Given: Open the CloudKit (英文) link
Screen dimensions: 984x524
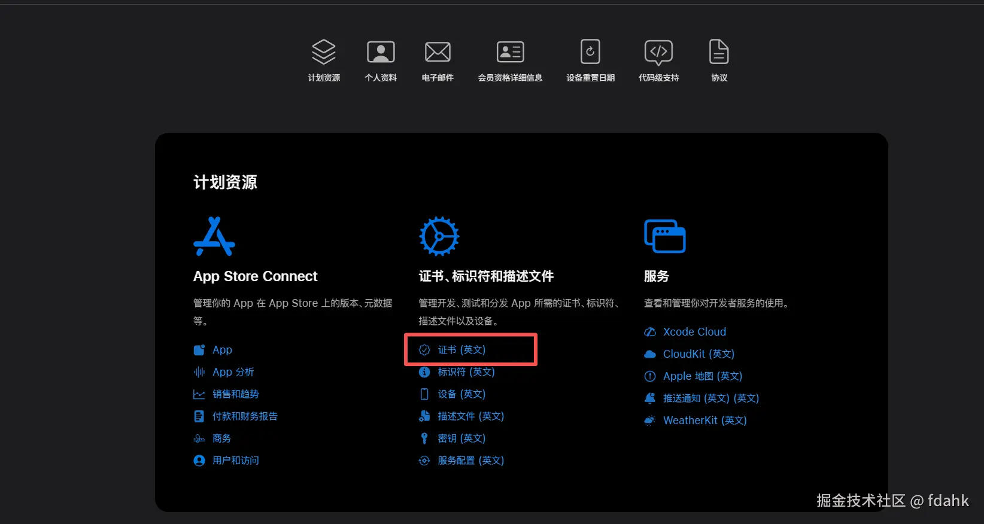Looking at the screenshot, I should tap(698, 354).
